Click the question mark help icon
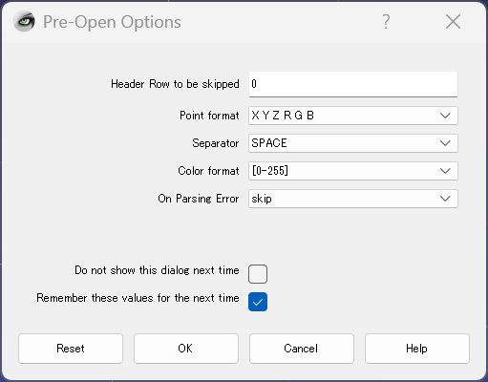This screenshot has height=382, width=488. (x=386, y=22)
